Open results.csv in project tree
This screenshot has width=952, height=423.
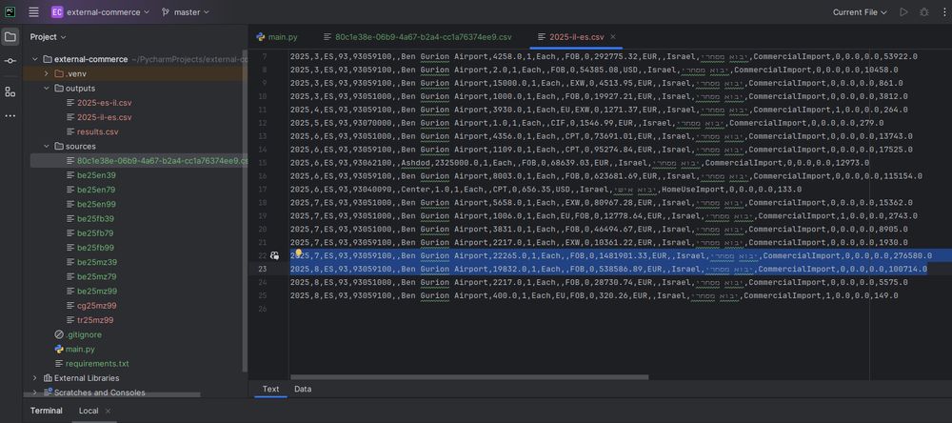click(x=97, y=131)
